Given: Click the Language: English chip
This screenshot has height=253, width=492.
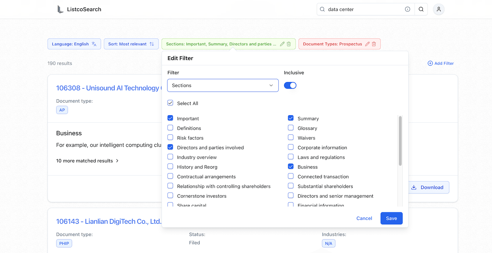Looking at the screenshot, I should pyautogui.click(x=74, y=44).
